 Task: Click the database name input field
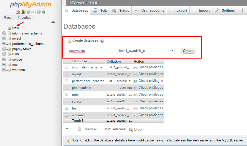90,51
